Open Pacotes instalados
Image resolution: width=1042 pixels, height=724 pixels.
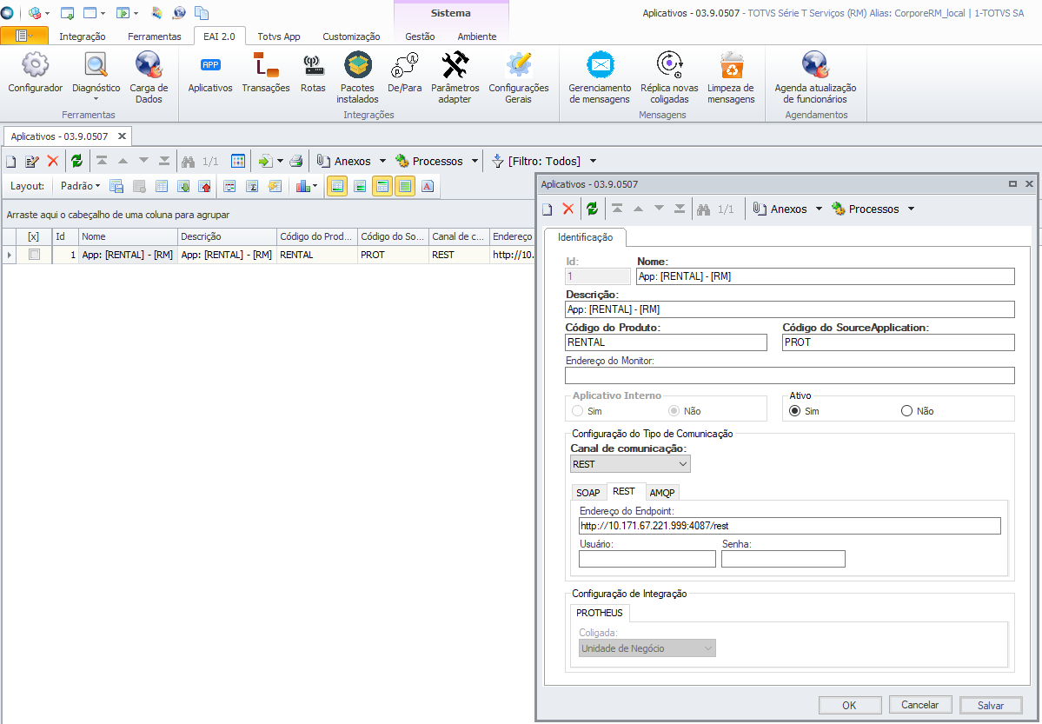pos(357,77)
